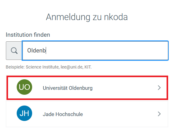Click the lee@uni.de example text
The width and height of the screenshot is (174, 133).
pyautogui.click(x=72, y=67)
